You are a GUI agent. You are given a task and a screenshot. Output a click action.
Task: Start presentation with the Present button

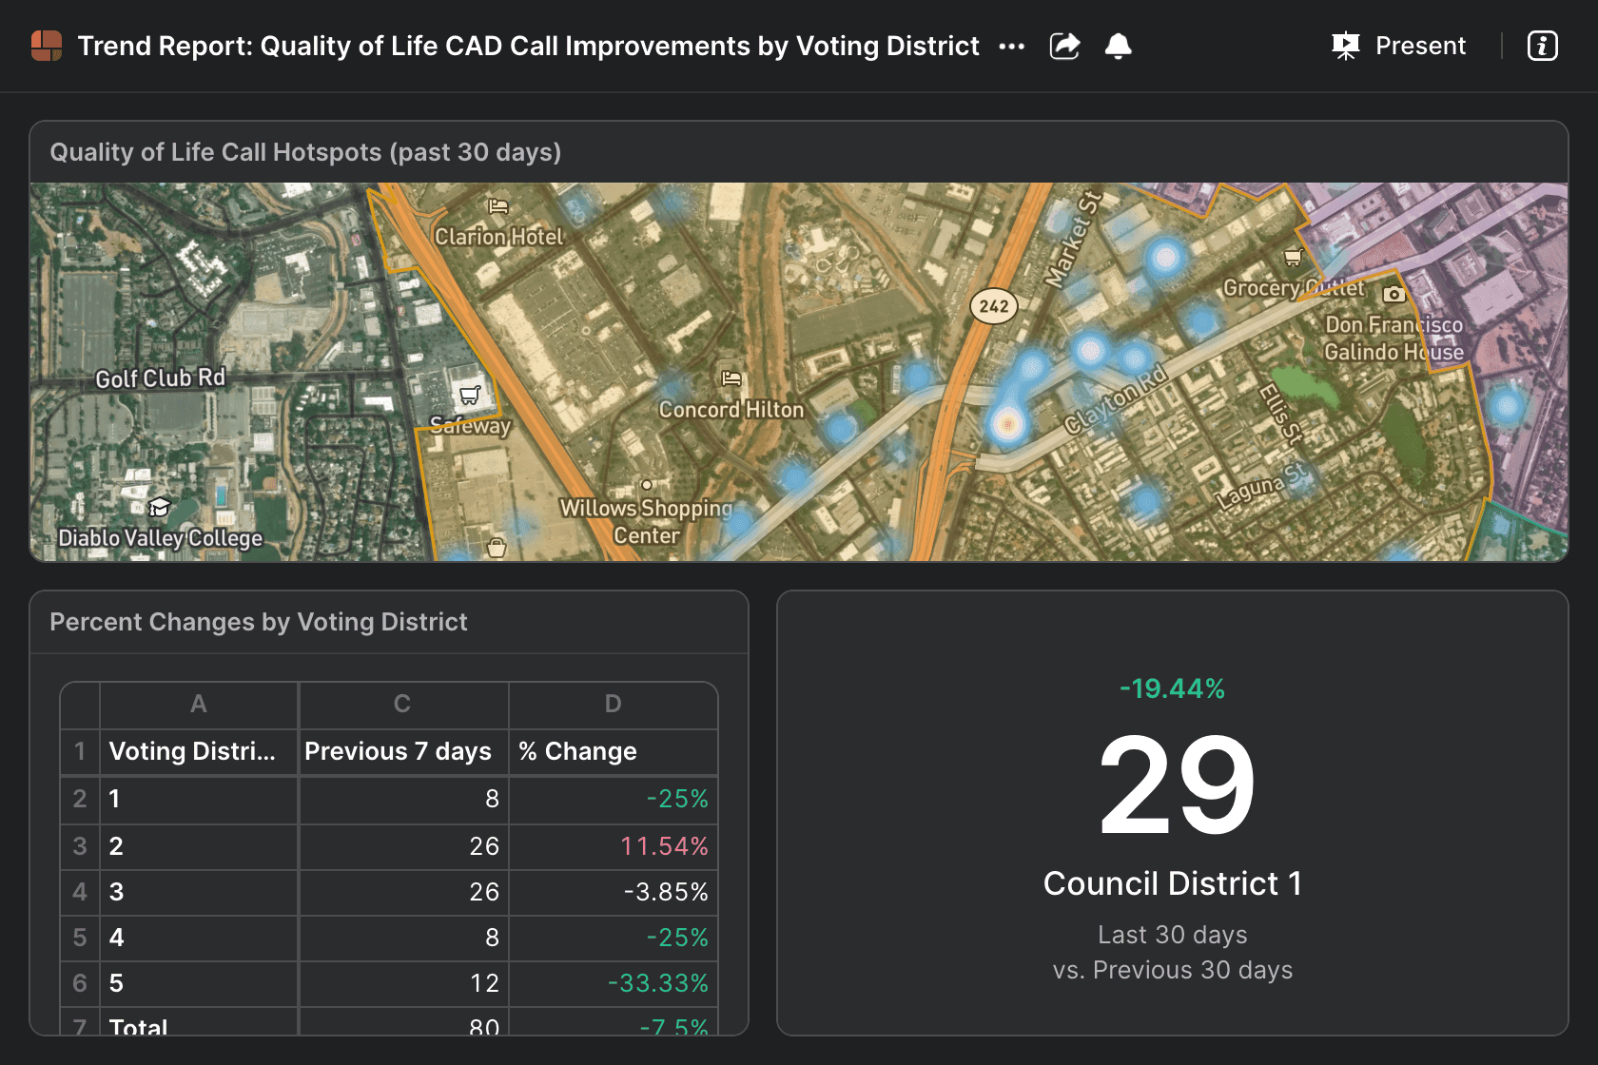(x=1399, y=46)
